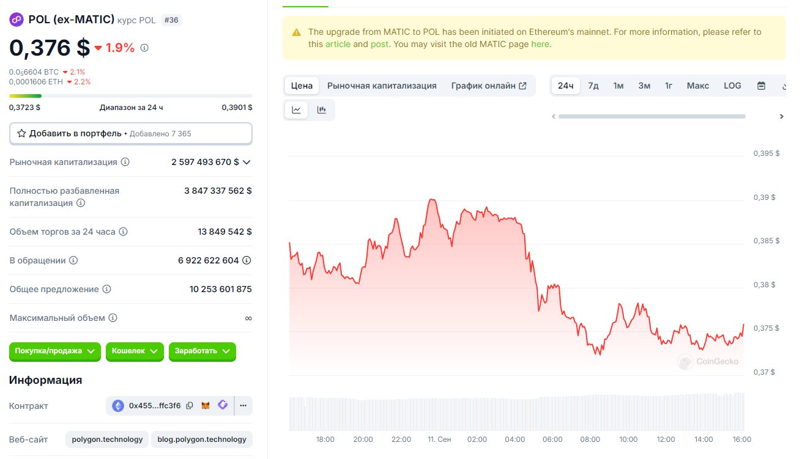Select the Макс time range

(698, 86)
